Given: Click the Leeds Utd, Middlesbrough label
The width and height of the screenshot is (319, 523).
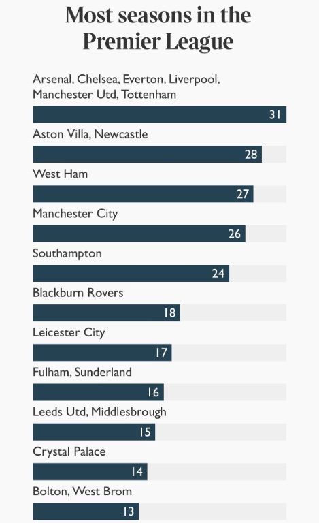Looking at the screenshot, I should (99, 412).
